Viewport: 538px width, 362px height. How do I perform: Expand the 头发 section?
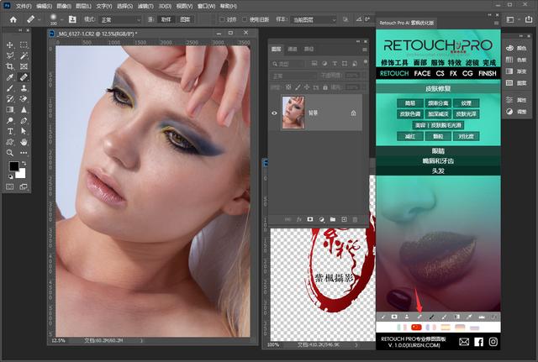(x=438, y=171)
